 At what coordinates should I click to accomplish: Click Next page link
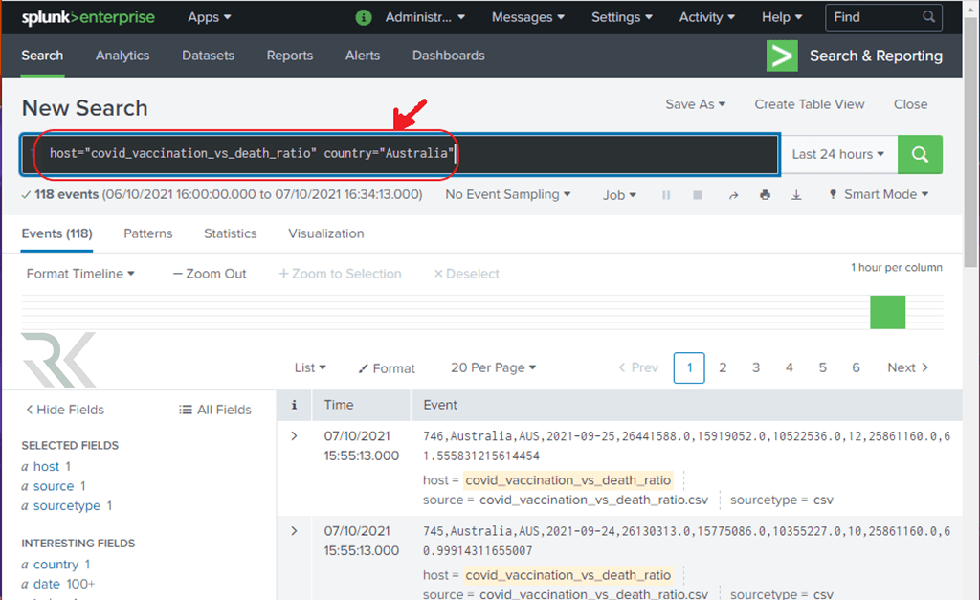(907, 367)
